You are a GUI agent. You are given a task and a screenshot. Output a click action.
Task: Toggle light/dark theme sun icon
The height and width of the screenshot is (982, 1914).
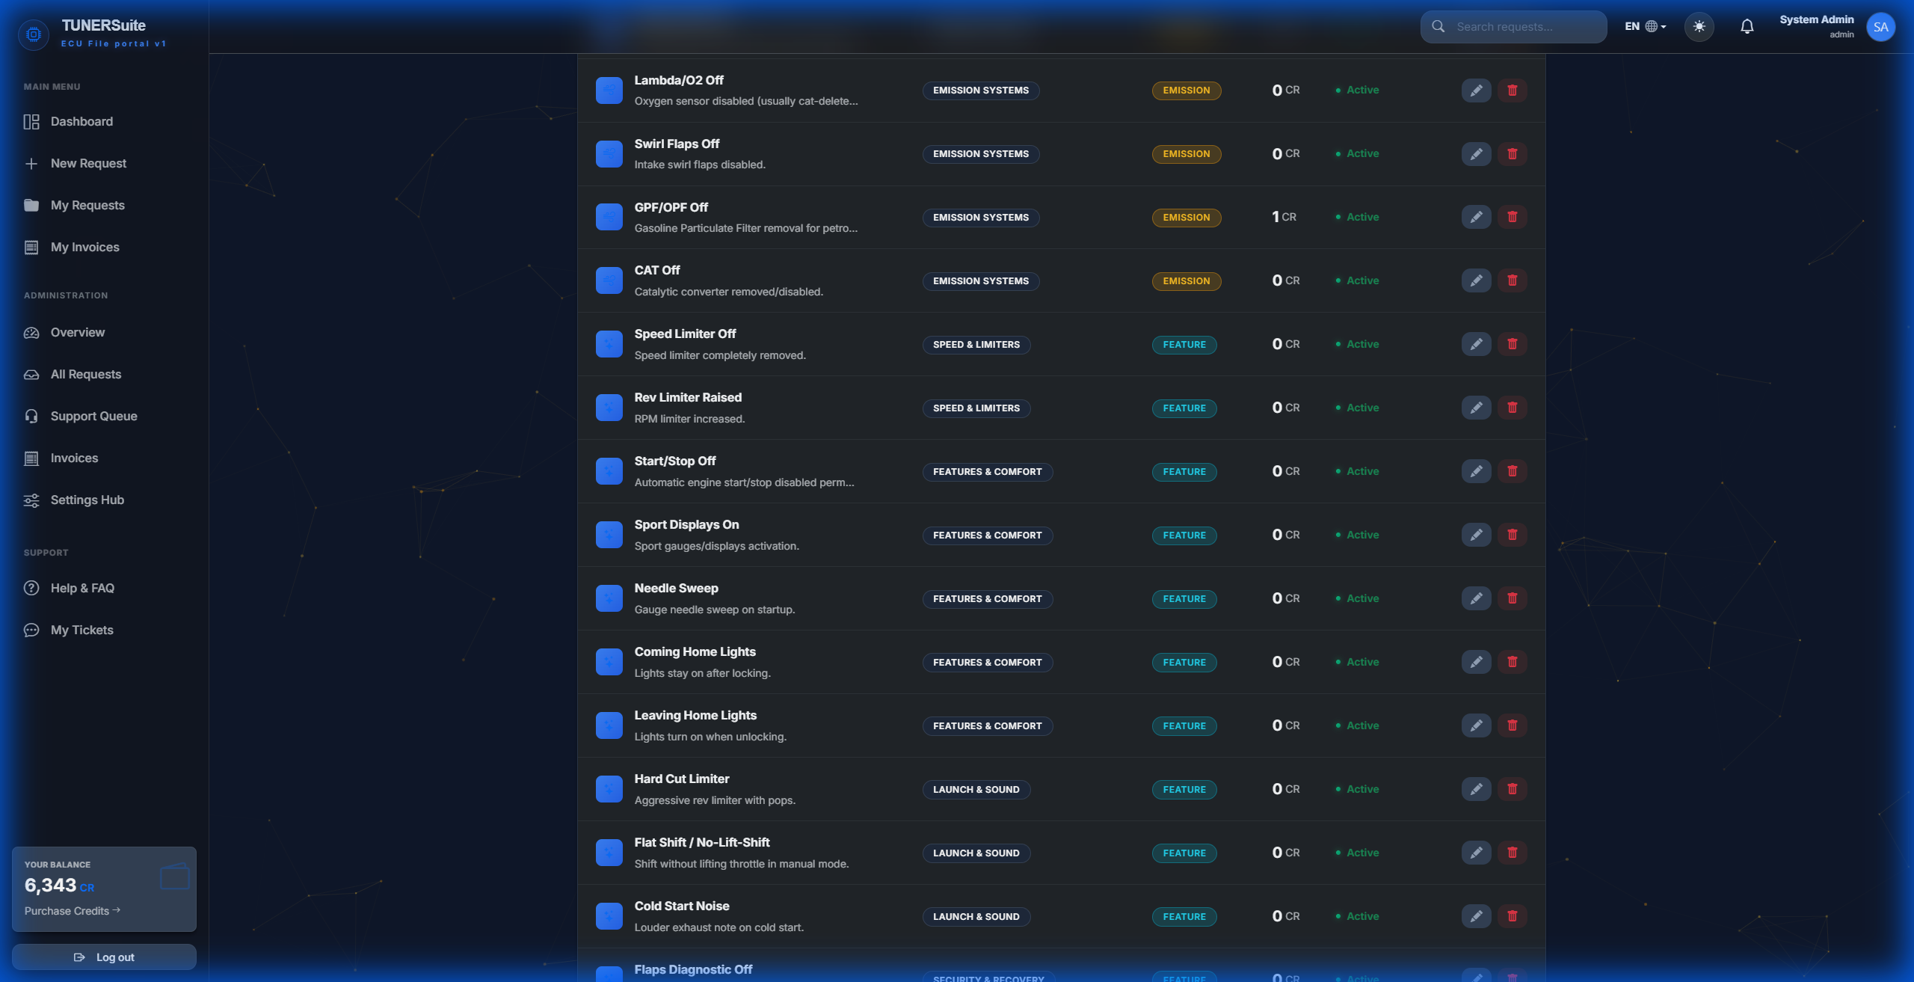point(1699,27)
